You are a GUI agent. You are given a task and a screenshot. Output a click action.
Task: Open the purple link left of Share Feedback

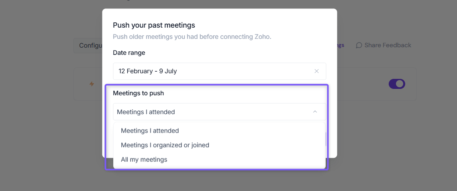point(341,45)
